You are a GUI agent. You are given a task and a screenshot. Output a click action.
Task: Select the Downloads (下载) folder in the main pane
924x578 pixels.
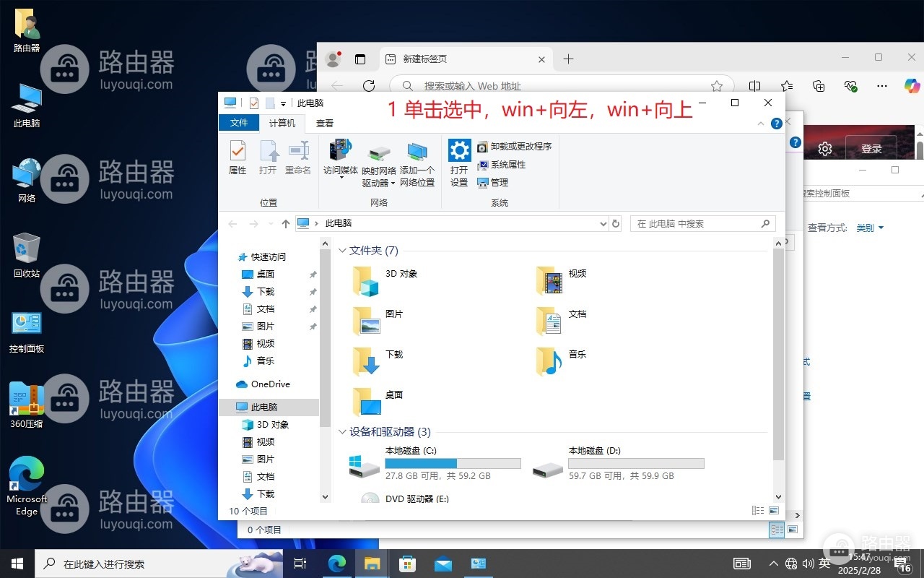click(x=377, y=362)
